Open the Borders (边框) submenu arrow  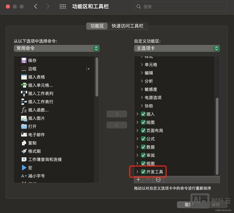[88, 69]
